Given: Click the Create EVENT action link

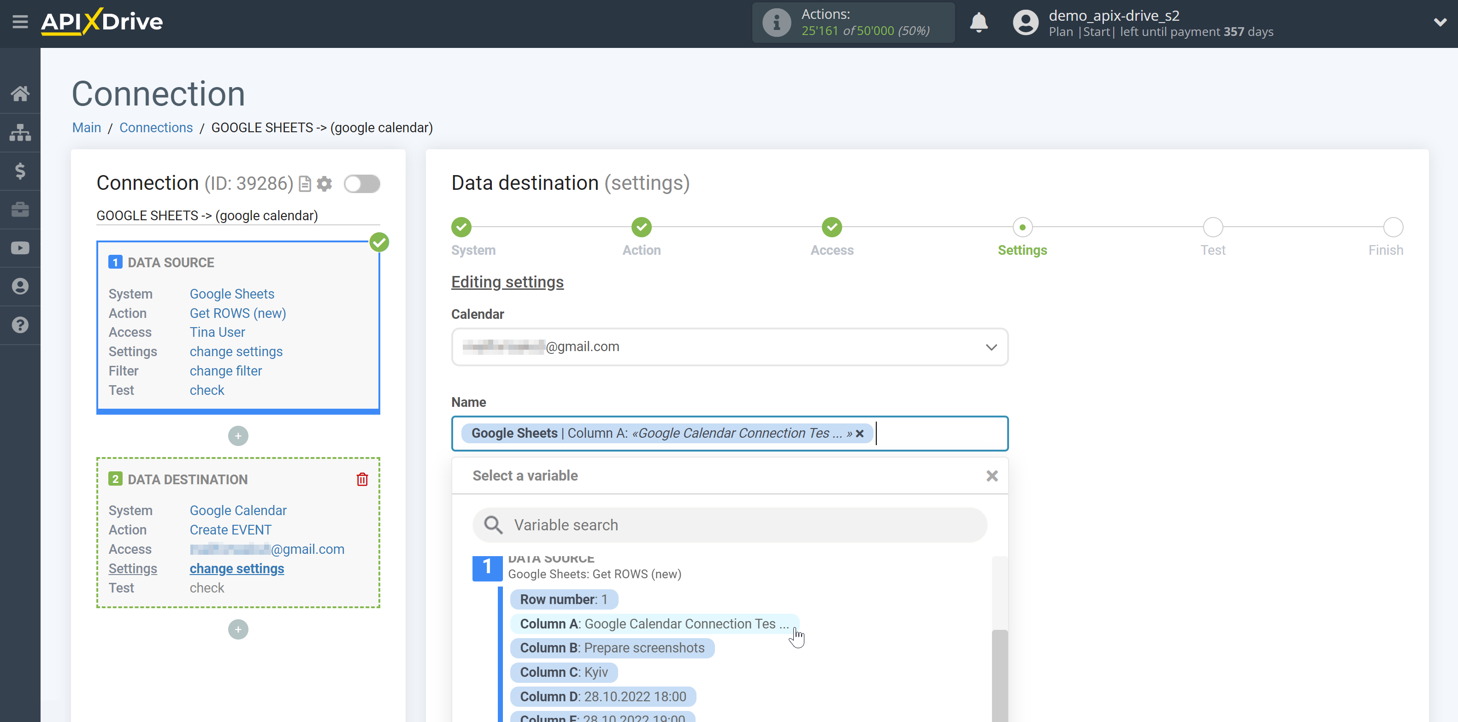Looking at the screenshot, I should pos(230,530).
